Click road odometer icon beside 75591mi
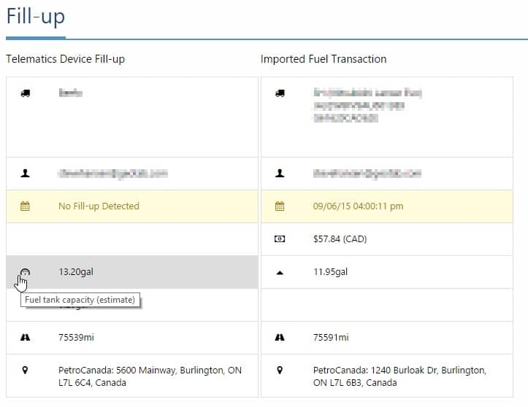The height and width of the screenshot is (407, 528). point(280,337)
